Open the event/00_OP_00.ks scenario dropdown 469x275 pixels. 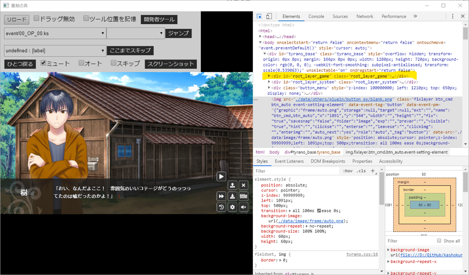(x=55, y=33)
